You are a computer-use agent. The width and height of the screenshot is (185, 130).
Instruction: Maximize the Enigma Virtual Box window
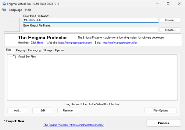168,4
